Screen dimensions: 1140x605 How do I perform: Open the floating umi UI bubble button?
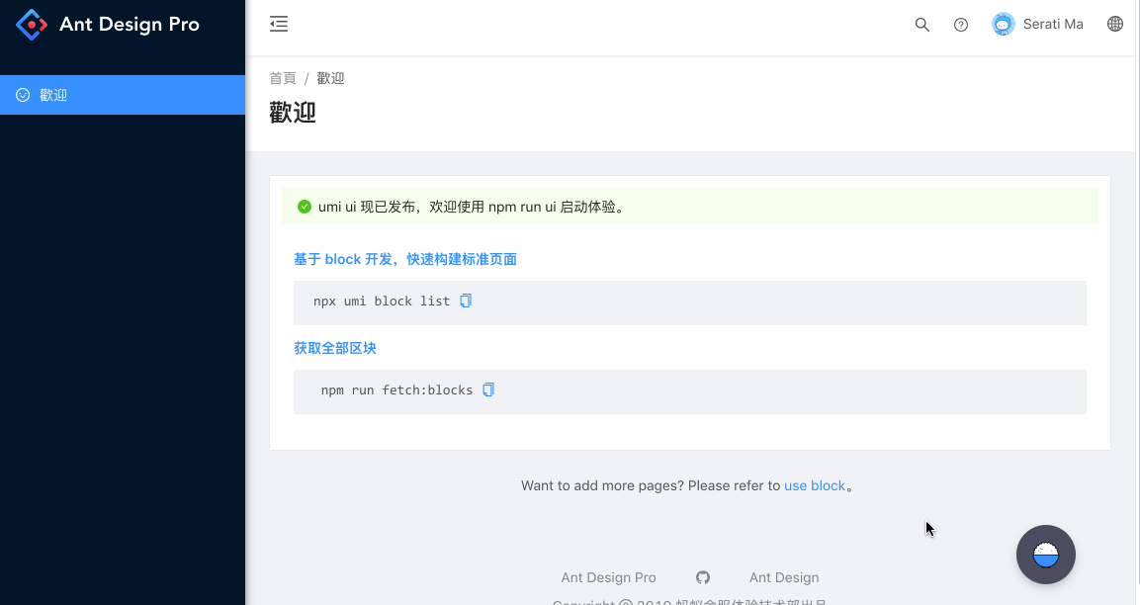pyautogui.click(x=1045, y=555)
